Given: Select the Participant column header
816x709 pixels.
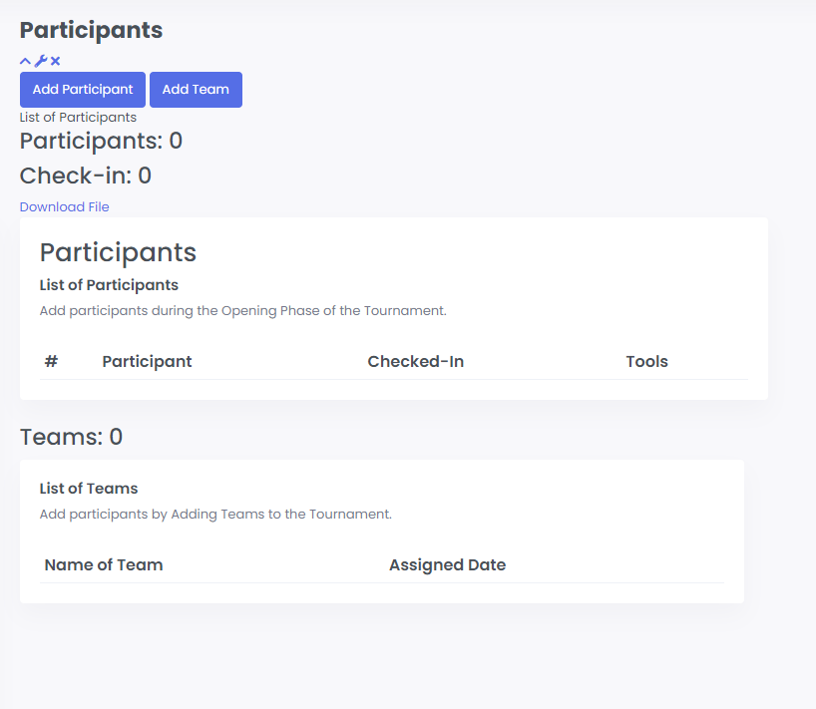Looking at the screenshot, I should [147, 361].
